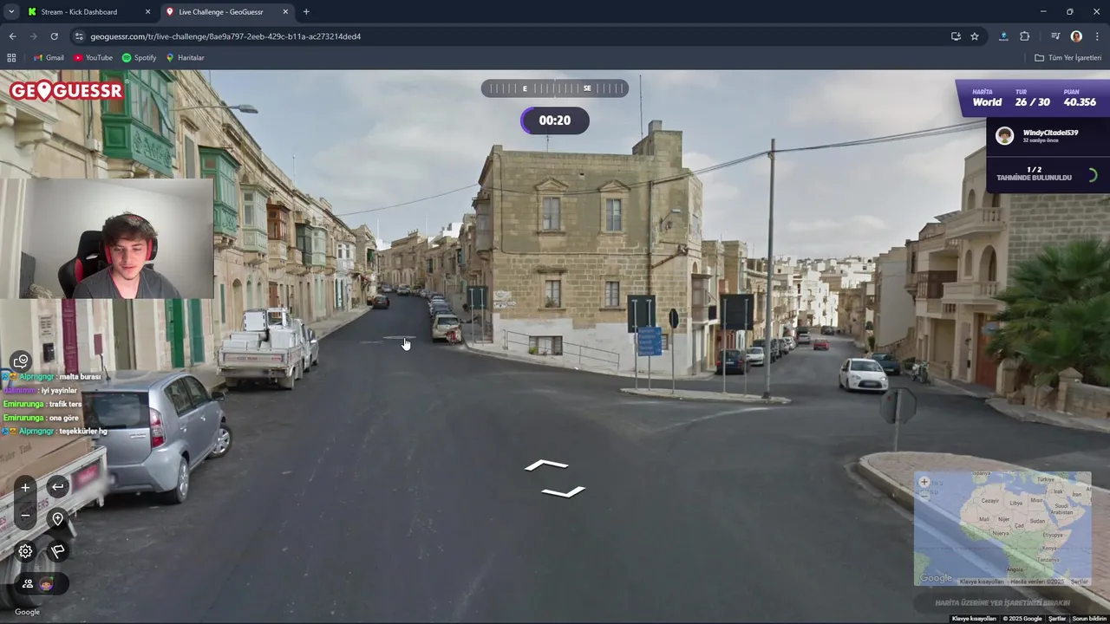Click the bottom bar Klavye kısayolları link
The height and width of the screenshot is (624, 1110).
coord(974,619)
